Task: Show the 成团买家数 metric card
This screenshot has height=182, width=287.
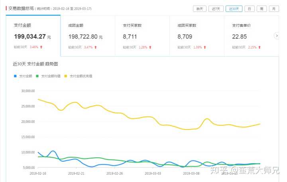Action: point(197,37)
